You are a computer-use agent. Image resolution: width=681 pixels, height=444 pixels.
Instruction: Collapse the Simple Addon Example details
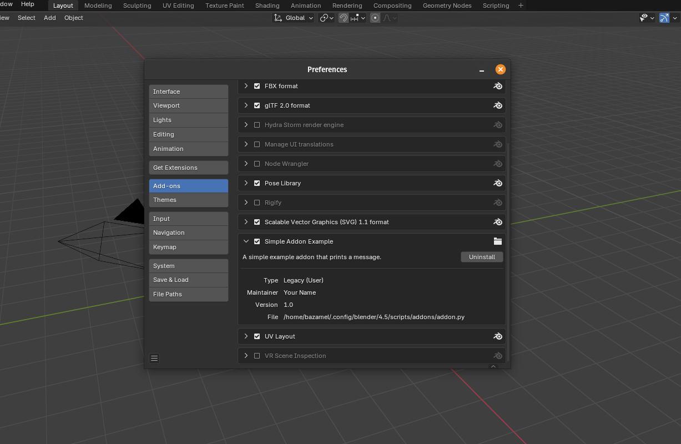click(x=246, y=241)
